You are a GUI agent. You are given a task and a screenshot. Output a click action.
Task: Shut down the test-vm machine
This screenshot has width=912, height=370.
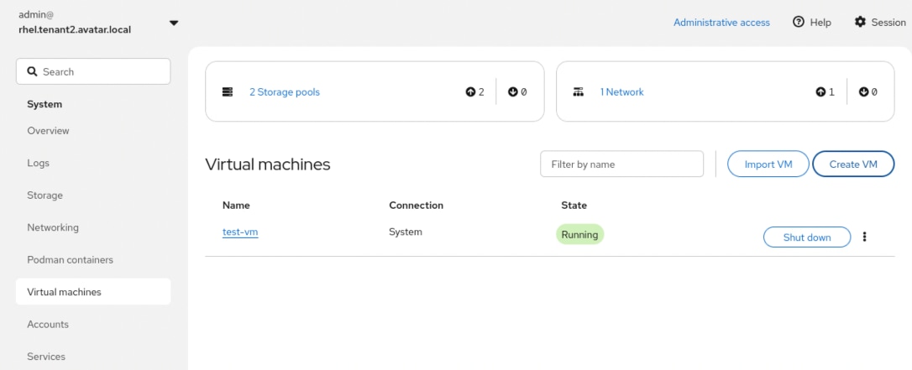807,237
